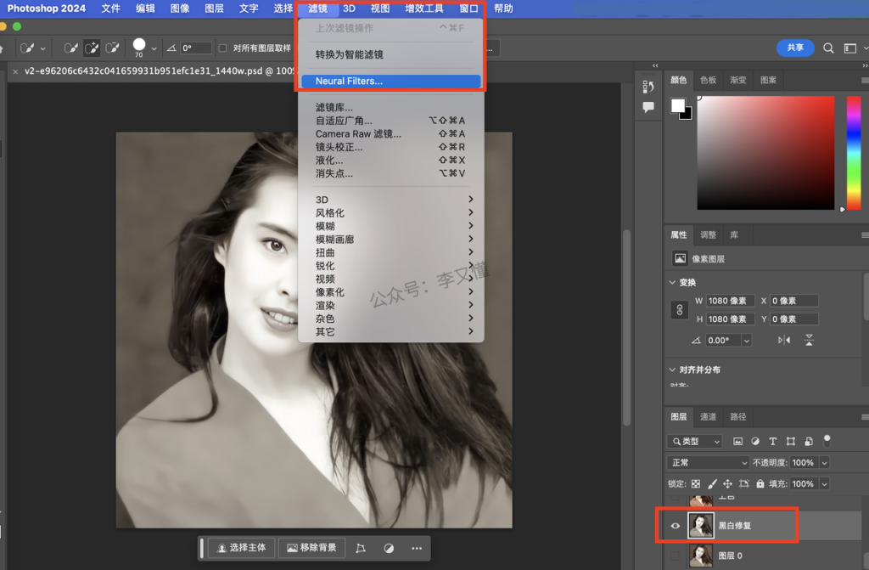Click the 移除背景 button
Viewport: 869px width, 570px height.
tap(311, 548)
